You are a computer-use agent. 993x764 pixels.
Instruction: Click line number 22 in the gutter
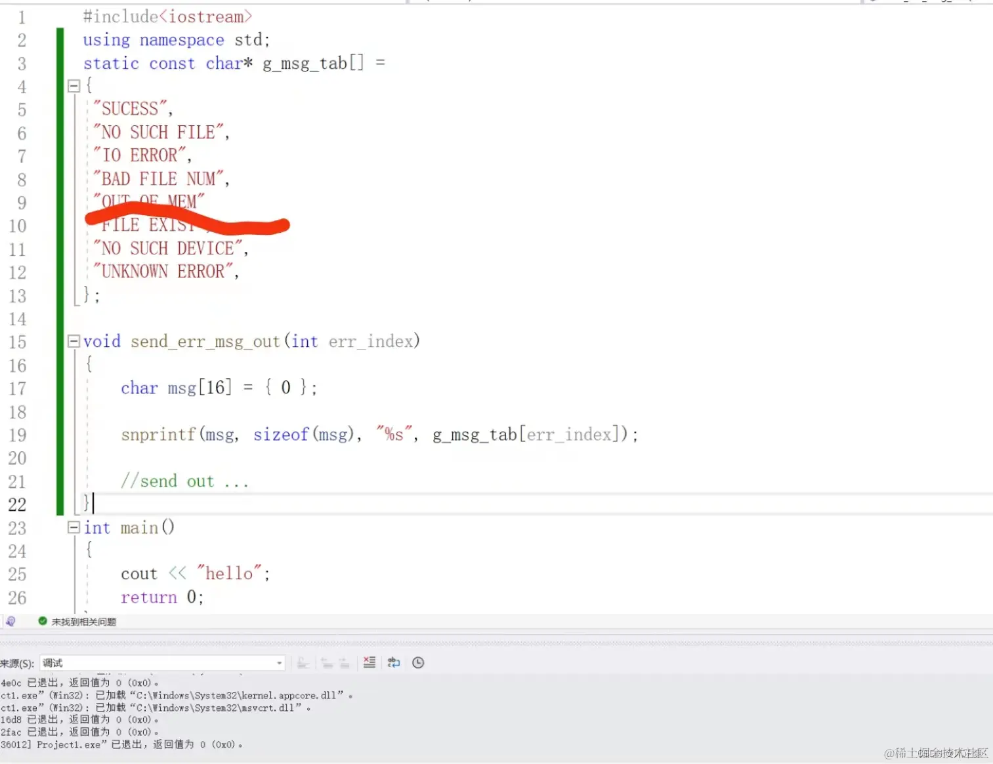(x=18, y=504)
